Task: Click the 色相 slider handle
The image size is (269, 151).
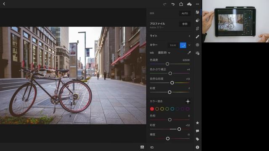Action: (170, 120)
